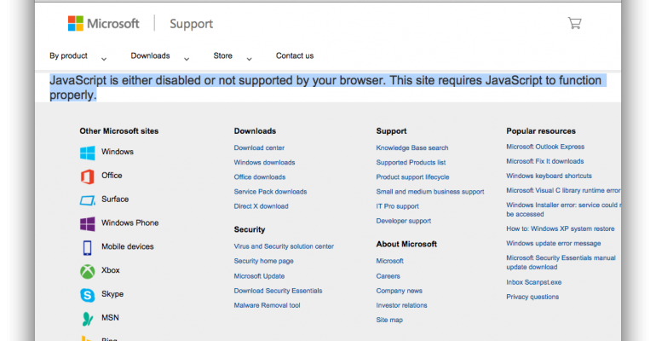Viewport: 656px width, 341px height.
Task: Click the Office logo icon
Action: 88,176
